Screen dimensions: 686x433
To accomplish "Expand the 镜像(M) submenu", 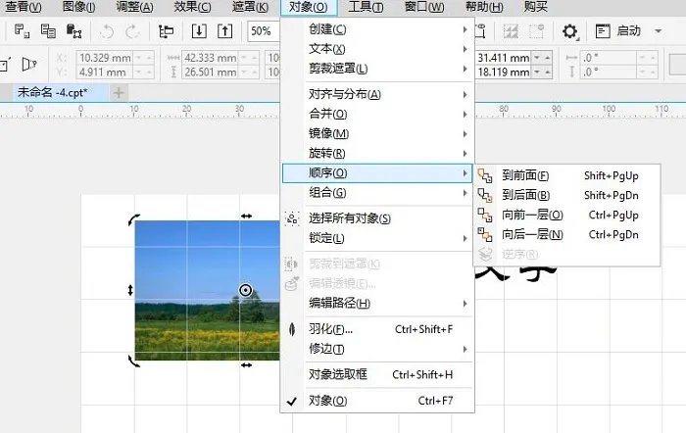I will (377, 134).
